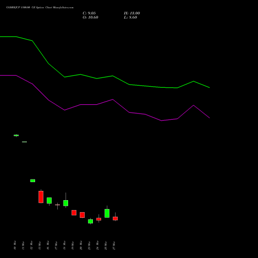Select the 12 Mar date label
The width and height of the screenshot is (258, 258).
pyautogui.click(x=31, y=245)
